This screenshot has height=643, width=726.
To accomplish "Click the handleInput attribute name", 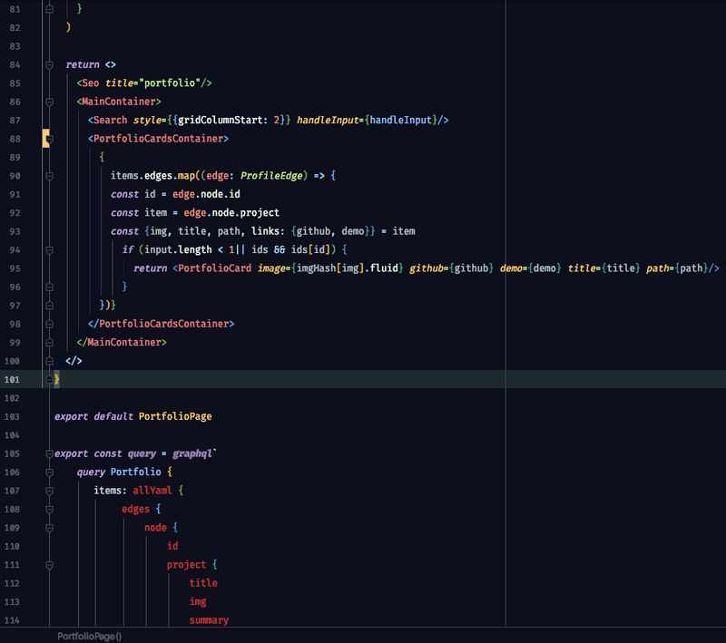I will point(328,121).
